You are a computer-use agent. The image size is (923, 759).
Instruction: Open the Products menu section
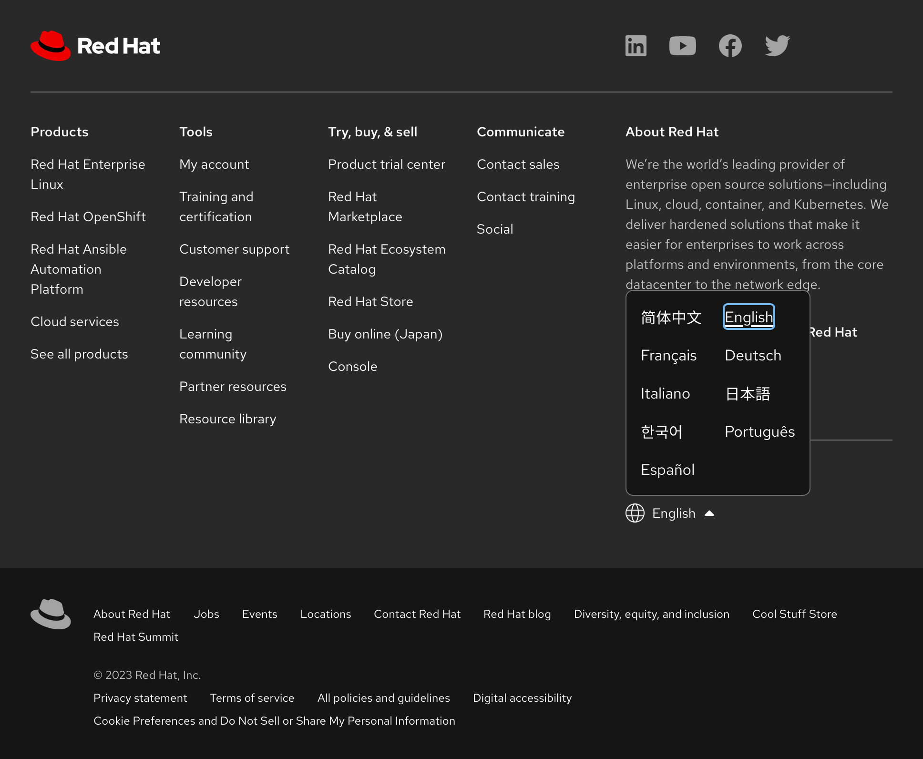pos(59,132)
